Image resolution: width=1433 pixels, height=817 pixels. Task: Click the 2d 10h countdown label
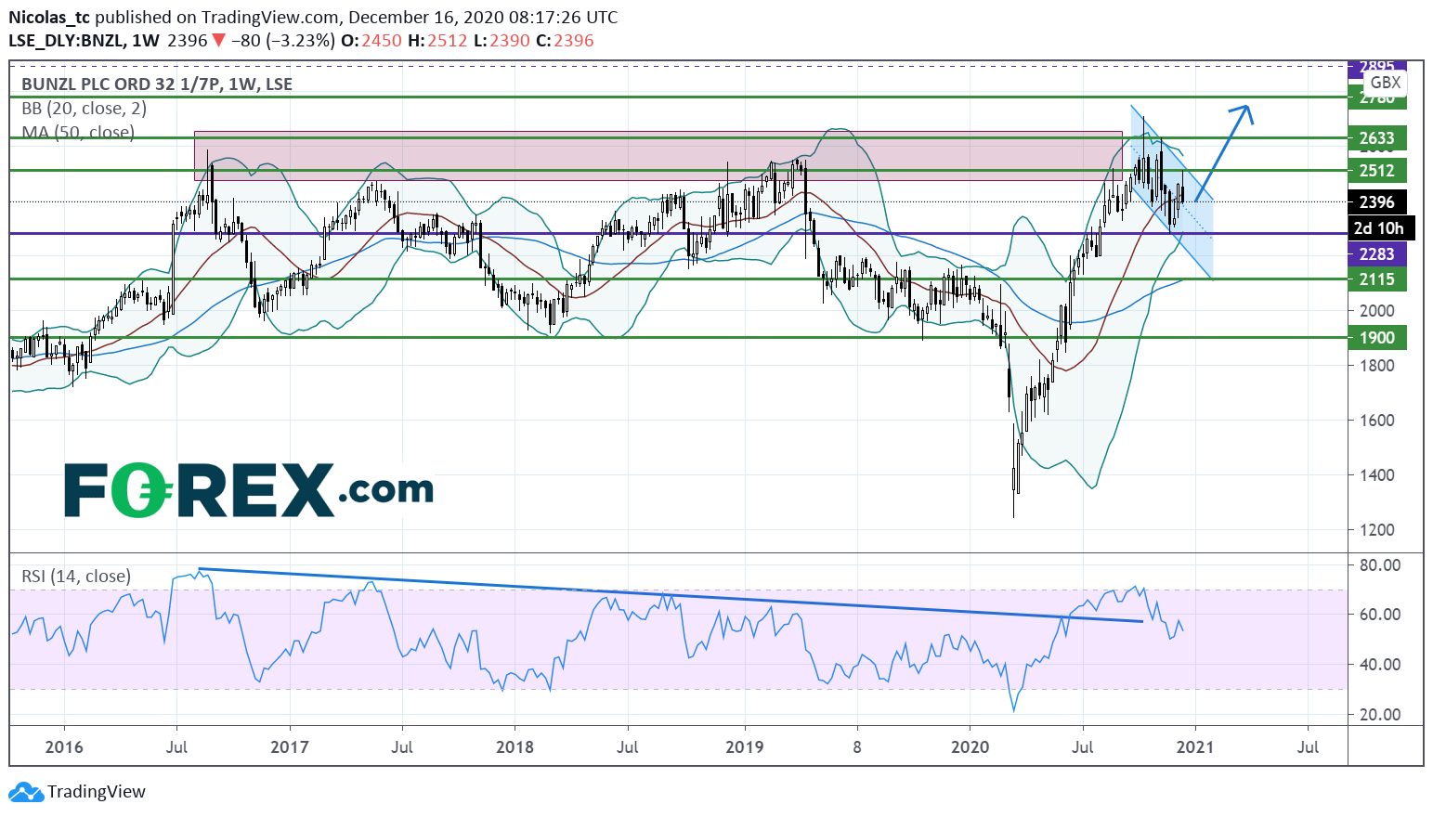click(x=1378, y=228)
